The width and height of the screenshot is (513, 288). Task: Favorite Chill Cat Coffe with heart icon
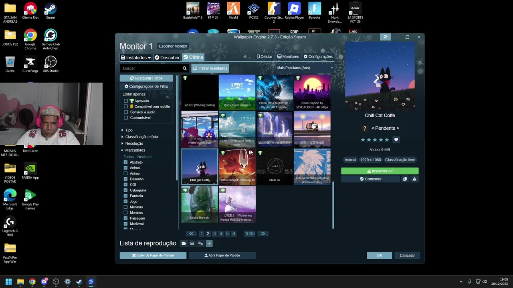[x=396, y=140]
